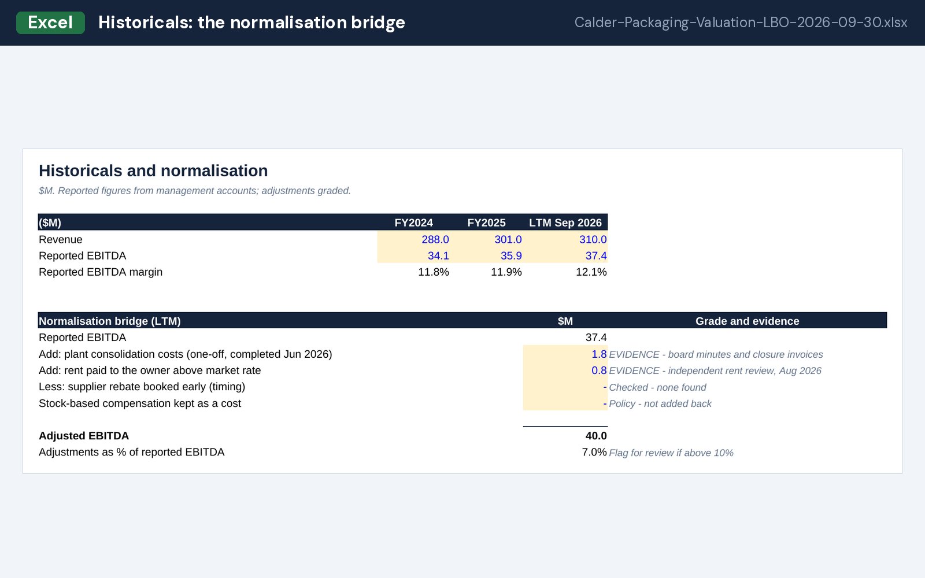This screenshot has height=578, width=925.
Task: Click the supplier rebate booked early row label
Action: pos(142,387)
